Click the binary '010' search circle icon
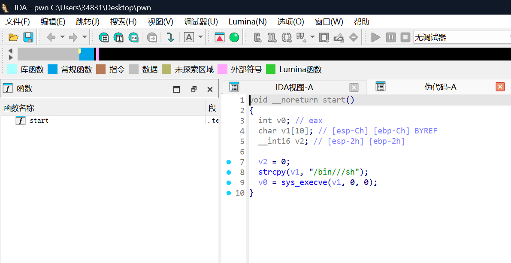The width and height of the screenshot is (511, 263). [133, 37]
